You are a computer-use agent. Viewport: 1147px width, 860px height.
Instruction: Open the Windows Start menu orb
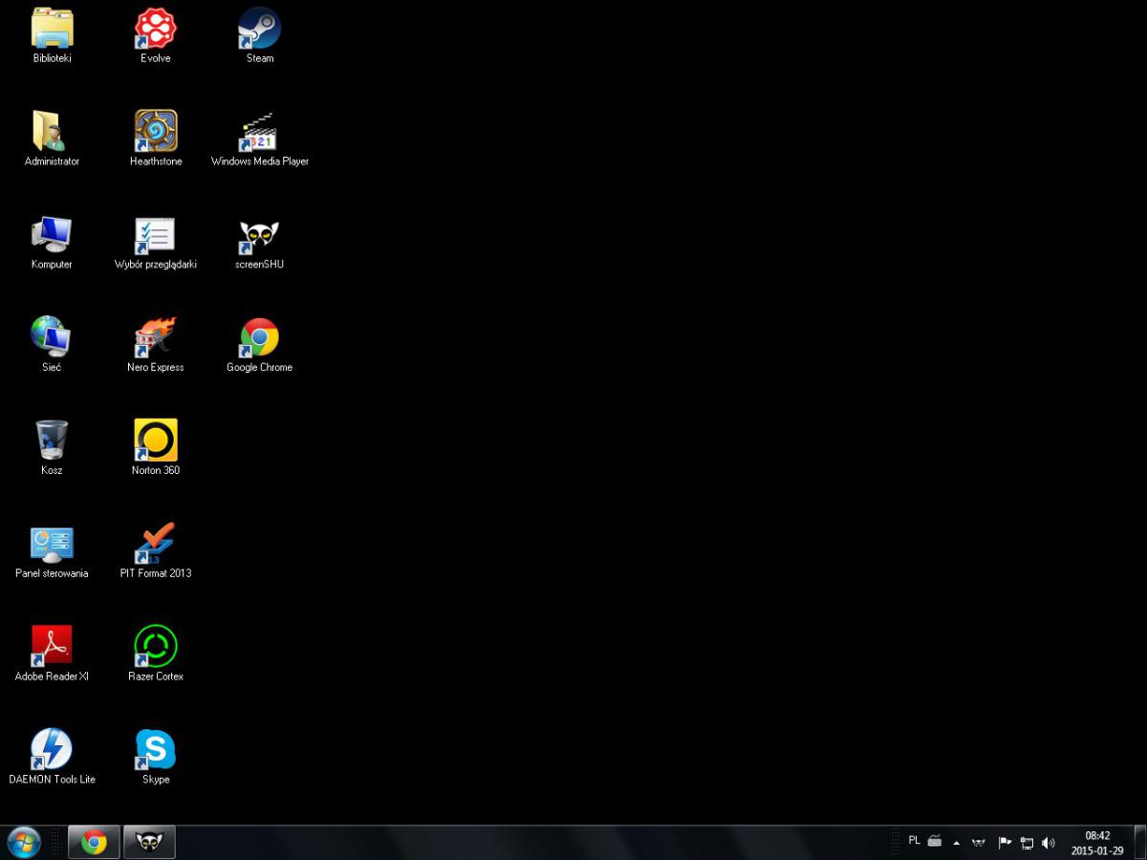coord(23,842)
